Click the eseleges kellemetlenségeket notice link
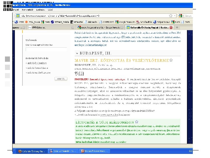 tap(90, 45)
